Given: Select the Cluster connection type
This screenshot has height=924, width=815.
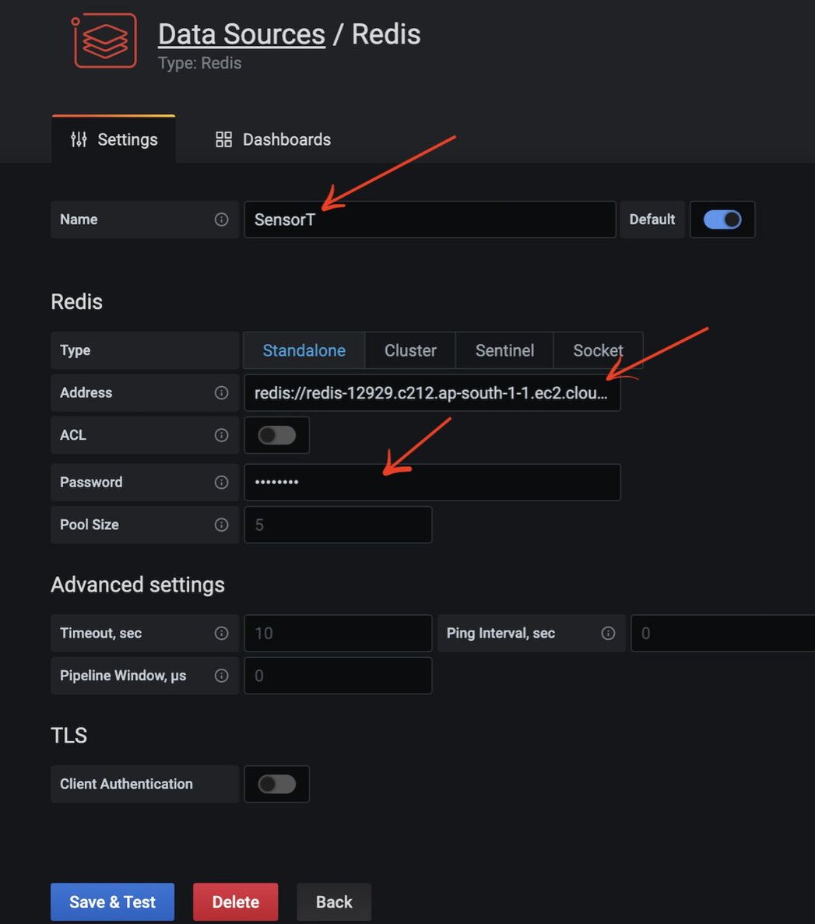Looking at the screenshot, I should coord(409,350).
